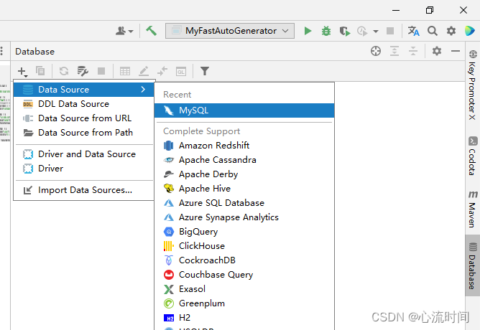
Task: Open the Translate icon in toolbar
Action: [x=414, y=31]
